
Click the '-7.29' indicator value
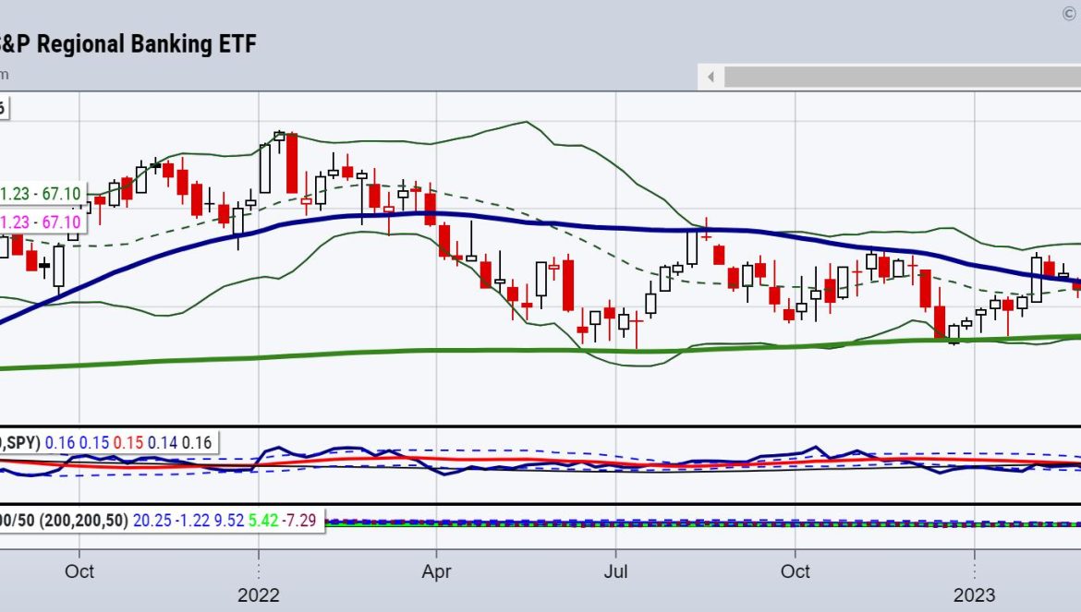[299, 521]
